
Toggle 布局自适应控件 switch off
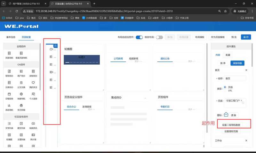pos(139,37)
